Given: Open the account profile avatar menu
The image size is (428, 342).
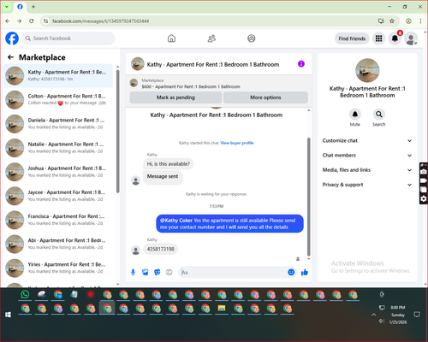Looking at the screenshot, I should click(411, 38).
